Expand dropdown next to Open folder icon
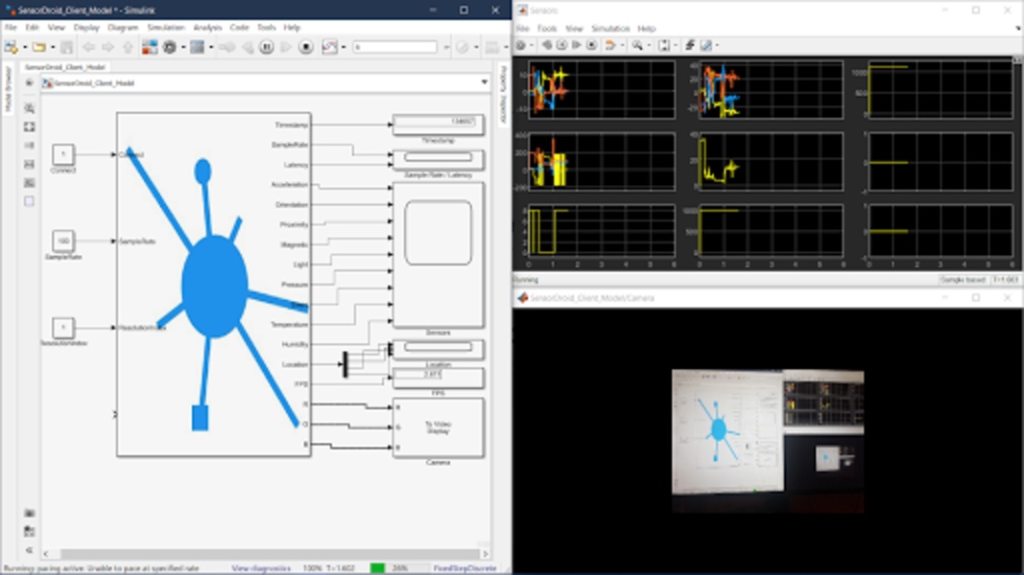Screen dimensions: 1024x575 [x=53, y=47]
